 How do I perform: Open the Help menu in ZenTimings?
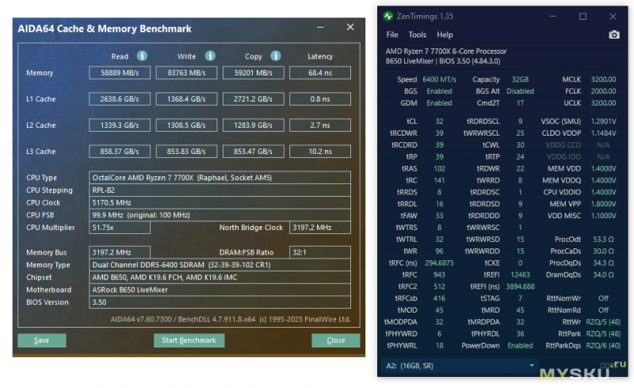pos(445,35)
